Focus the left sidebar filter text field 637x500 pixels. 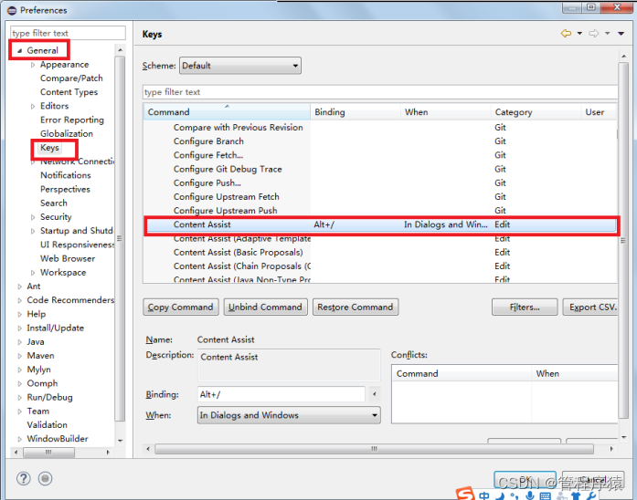[x=68, y=33]
